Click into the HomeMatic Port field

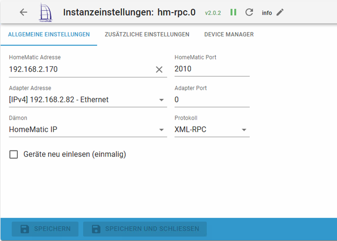212,69
